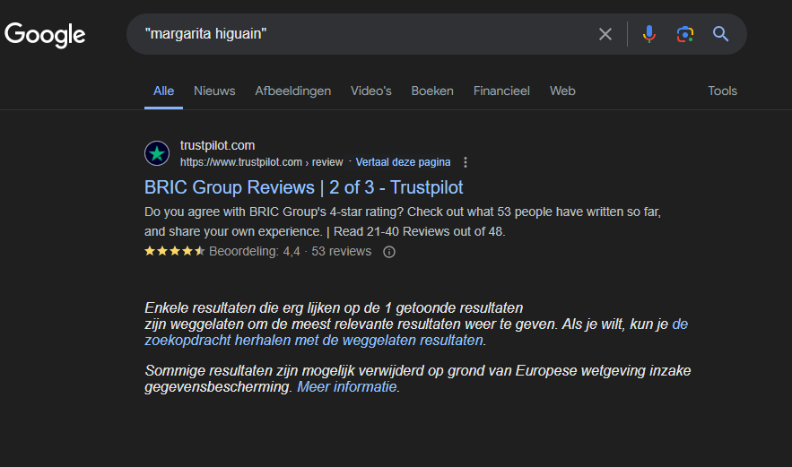Click the trustpilot.com site name
The width and height of the screenshot is (792, 467).
coord(217,145)
